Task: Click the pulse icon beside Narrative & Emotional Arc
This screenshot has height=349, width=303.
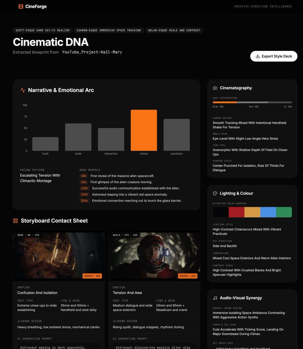Action: tap(23, 90)
